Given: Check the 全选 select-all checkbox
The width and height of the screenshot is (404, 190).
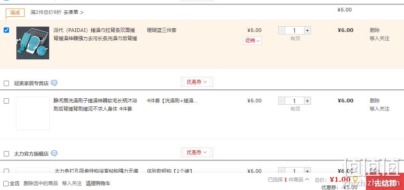Looking at the screenshot, I should 6,183.
